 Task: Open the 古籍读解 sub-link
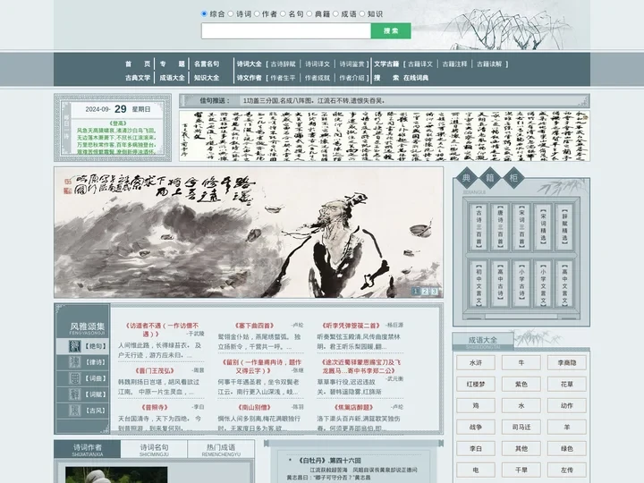click(x=489, y=64)
